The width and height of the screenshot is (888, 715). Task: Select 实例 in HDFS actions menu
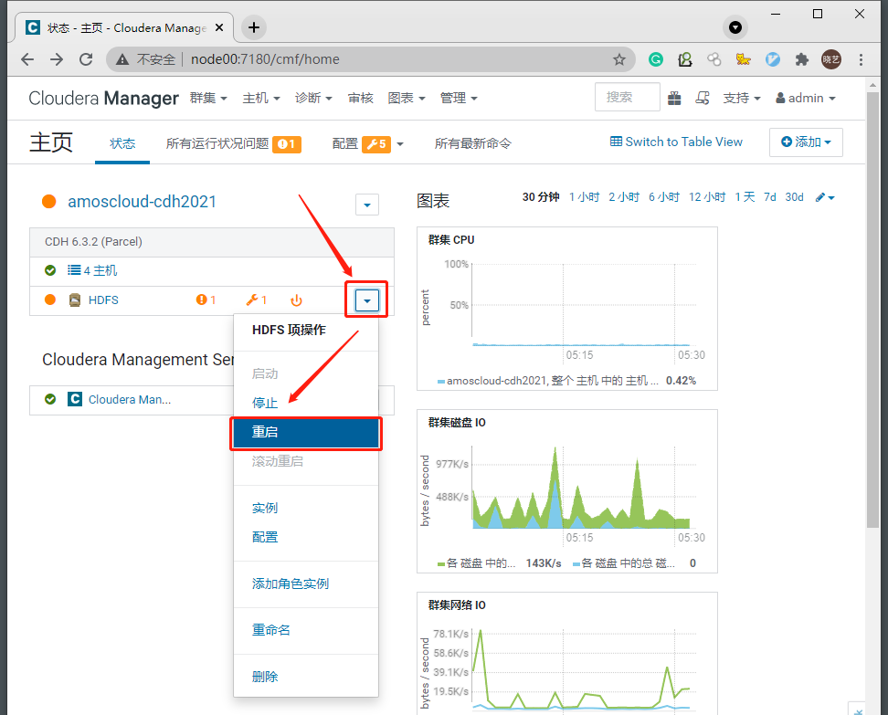[265, 509]
